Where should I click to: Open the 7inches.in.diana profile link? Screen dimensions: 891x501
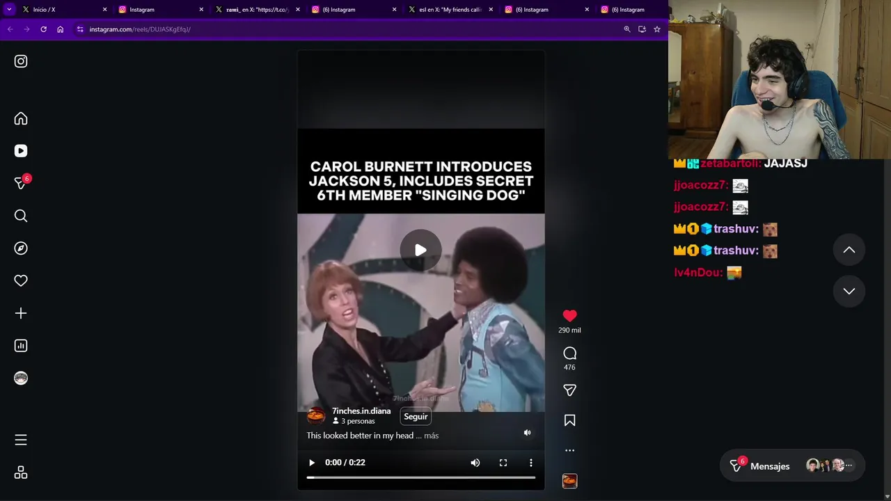click(x=361, y=411)
